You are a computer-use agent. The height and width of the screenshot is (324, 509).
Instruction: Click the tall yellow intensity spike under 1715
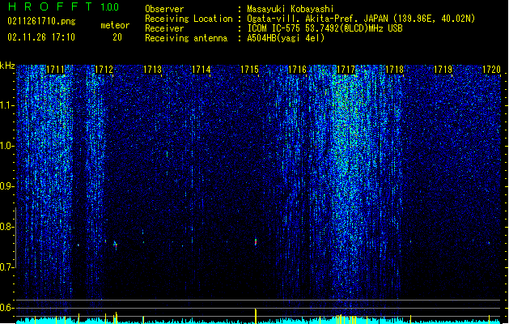point(256,316)
